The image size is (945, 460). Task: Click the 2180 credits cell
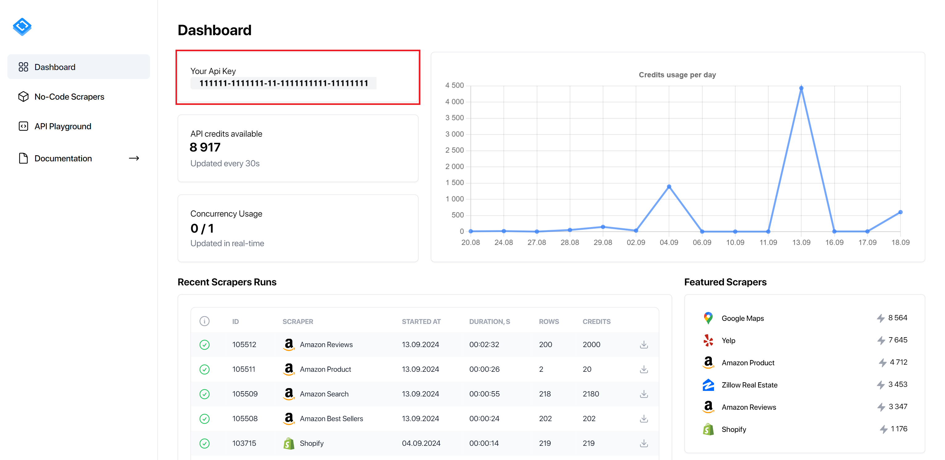(591, 394)
